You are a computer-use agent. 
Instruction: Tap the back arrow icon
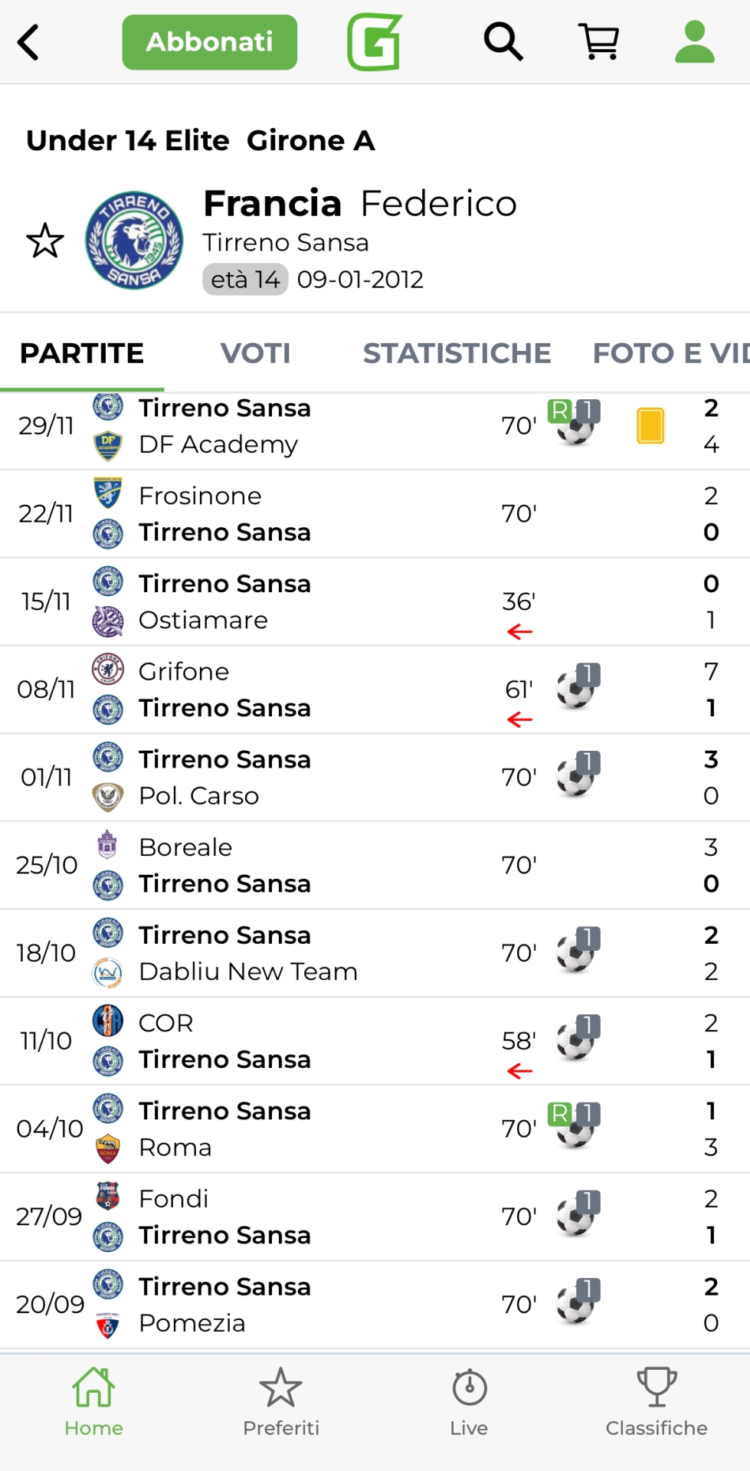(29, 42)
